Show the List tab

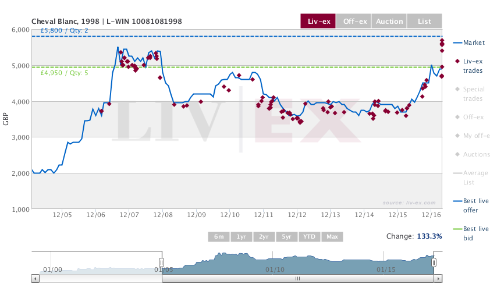[424, 22]
